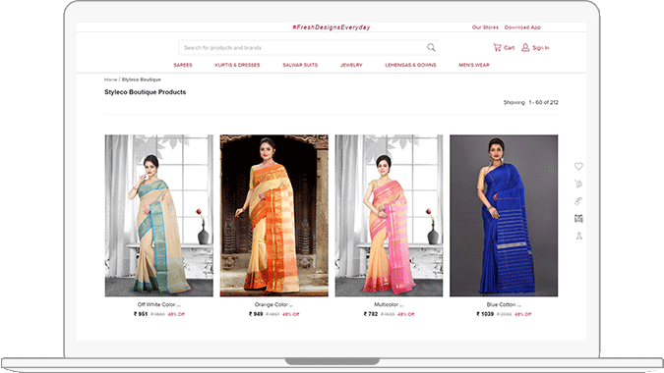Click the ₹ 949 price
The image size is (664, 373).
pyautogui.click(x=256, y=314)
